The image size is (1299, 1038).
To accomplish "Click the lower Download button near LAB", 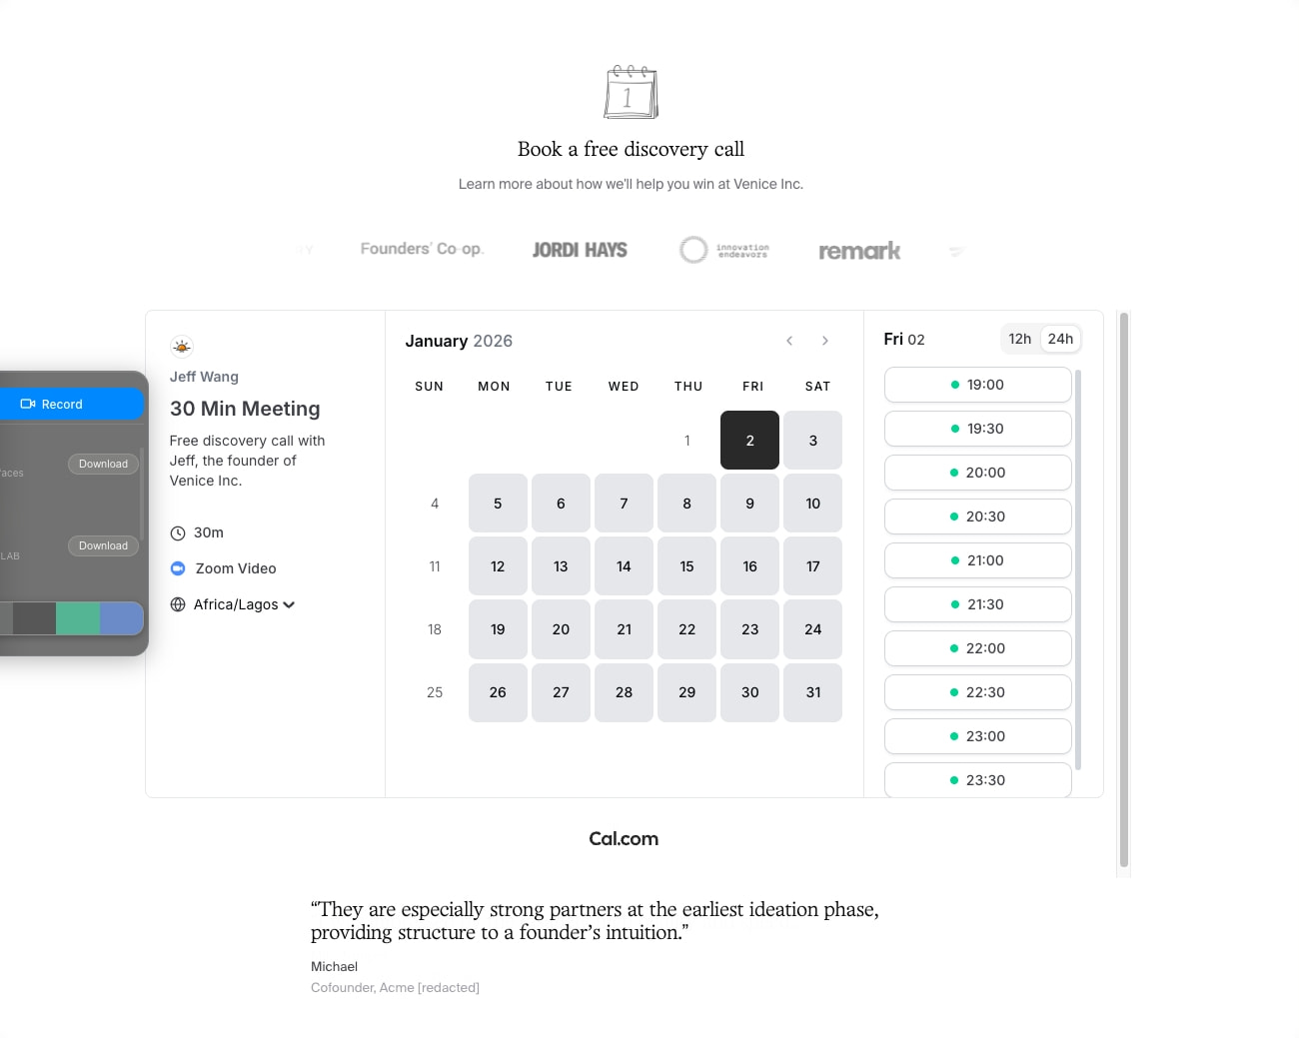I will [103, 545].
